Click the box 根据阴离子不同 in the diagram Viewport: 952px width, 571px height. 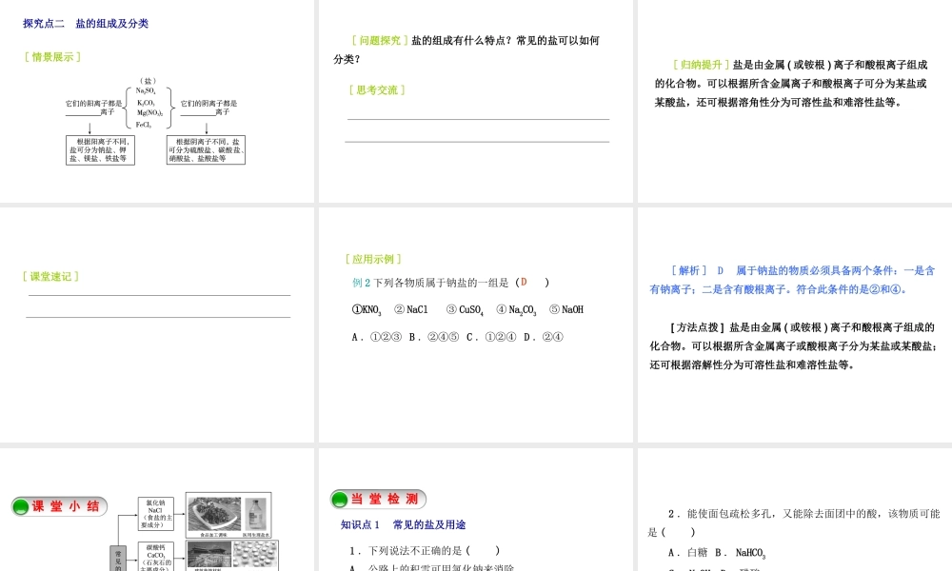(206, 149)
